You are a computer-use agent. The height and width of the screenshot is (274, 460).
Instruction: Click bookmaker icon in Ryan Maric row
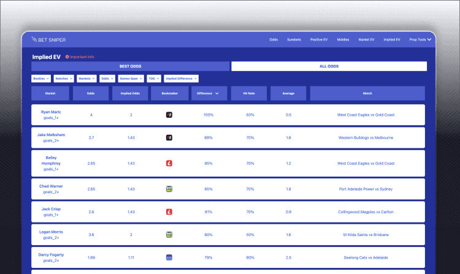pyautogui.click(x=169, y=115)
